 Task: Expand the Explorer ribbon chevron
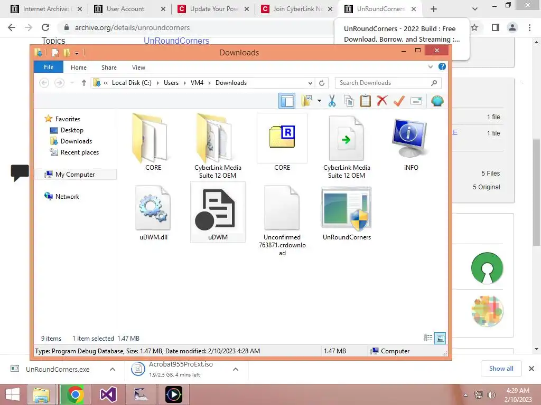pyautogui.click(x=430, y=67)
